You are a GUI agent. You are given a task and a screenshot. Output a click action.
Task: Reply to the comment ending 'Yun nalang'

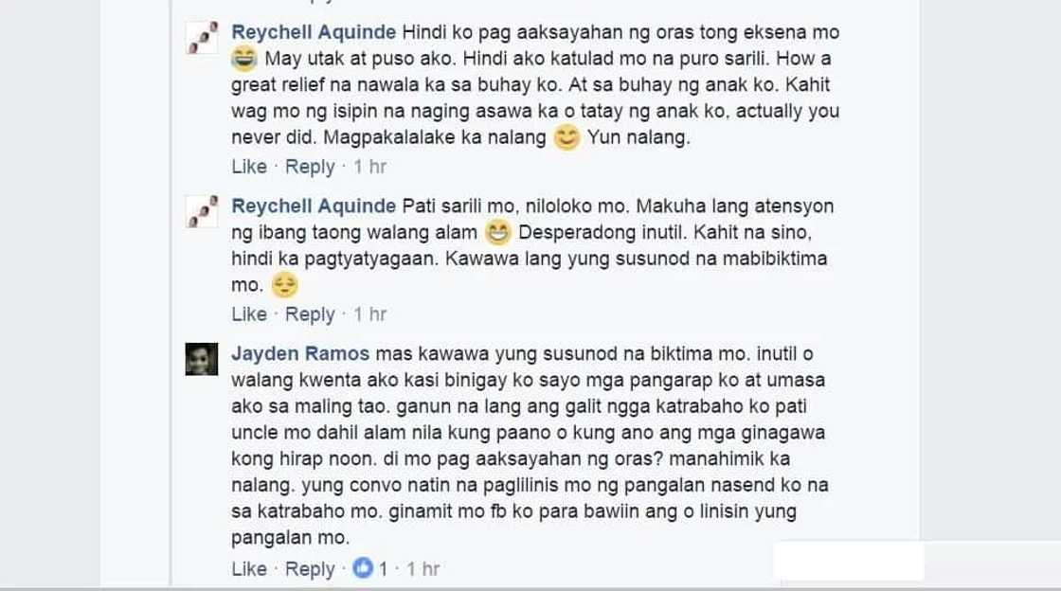[310, 167]
